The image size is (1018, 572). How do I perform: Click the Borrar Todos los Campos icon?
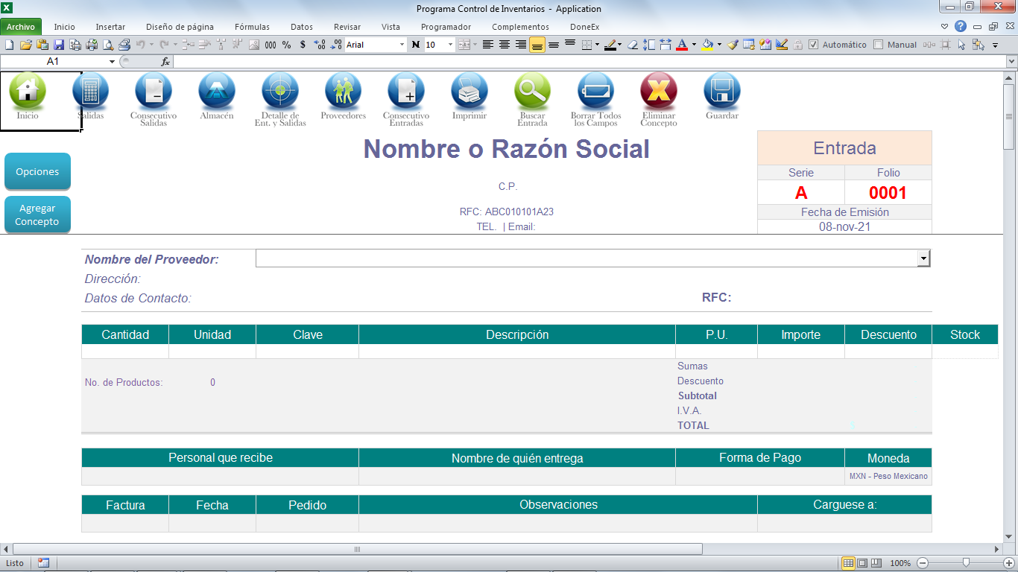595,91
